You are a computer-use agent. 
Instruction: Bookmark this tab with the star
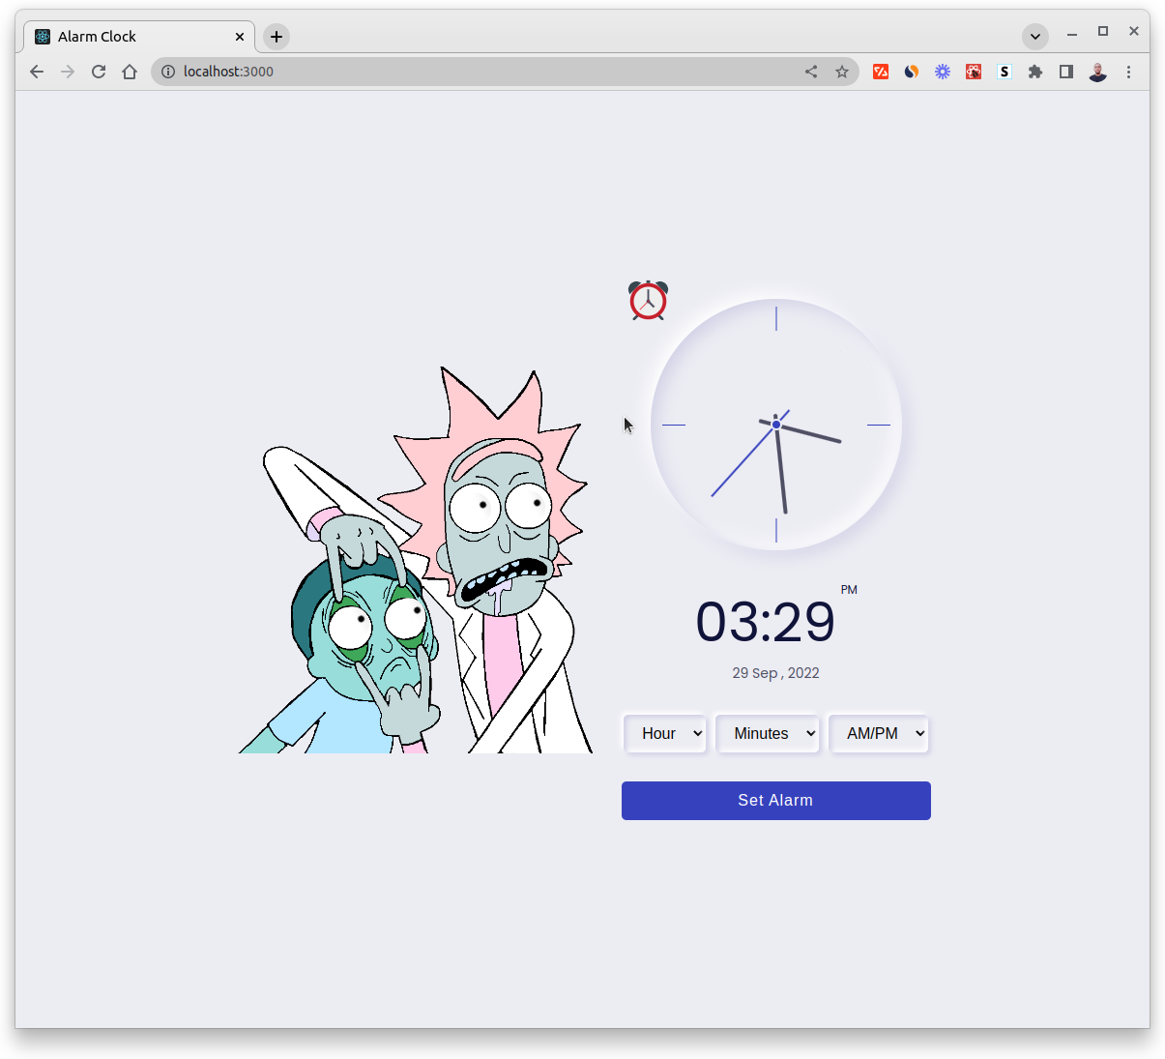click(x=842, y=72)
